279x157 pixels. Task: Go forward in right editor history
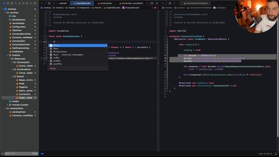coord(177,3)
